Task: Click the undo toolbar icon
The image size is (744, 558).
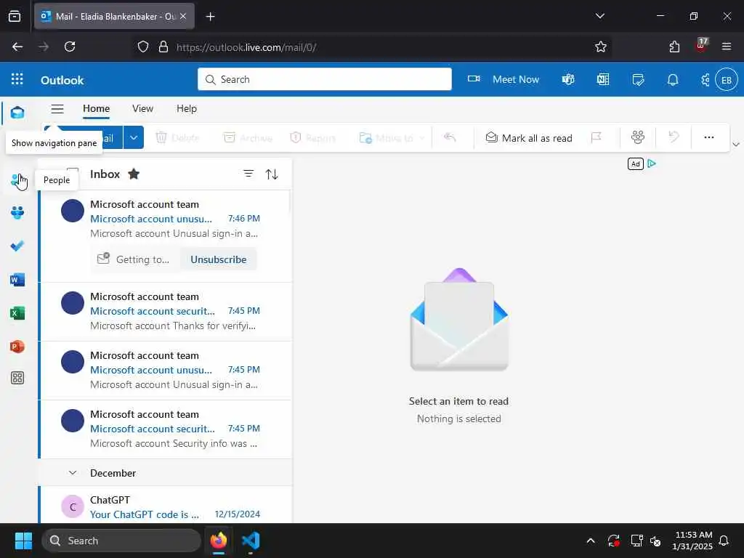Action: point(674,137)
